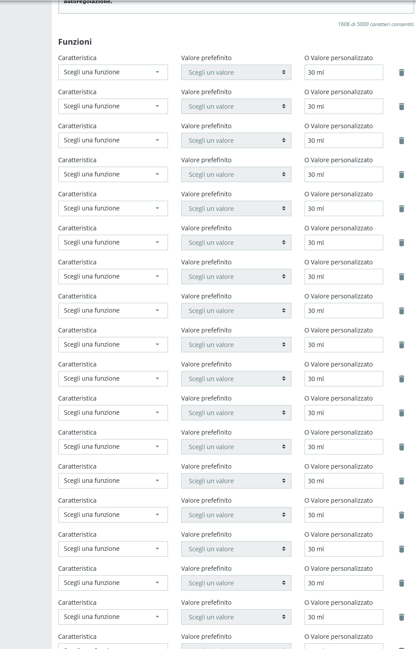Click "30 ml" custom value field in fourteenth row
This screenshot has height=649, width=416.
pyautogui.click(x=343, y=515)
